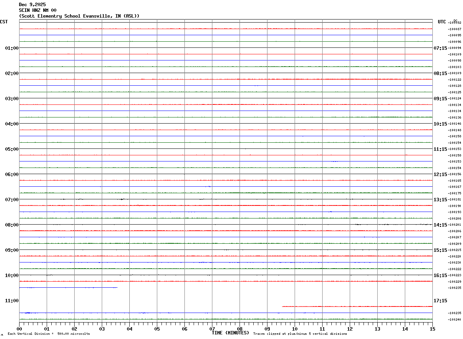Image resolution: width=463 pixels, height=339 pixels.
Task: Click the "16:15" UTC time label
Action: point(440,275)
